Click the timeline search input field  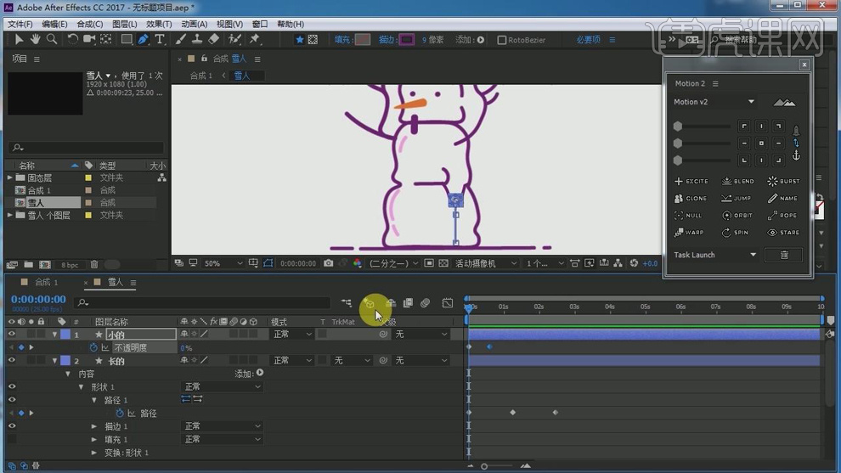coord(204,302)
